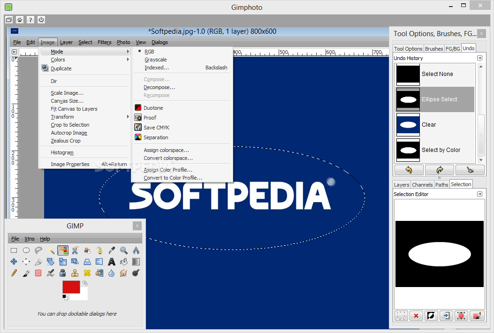Click the red foreground color swatch
This screenshot has width=494, height=333.
71,287
